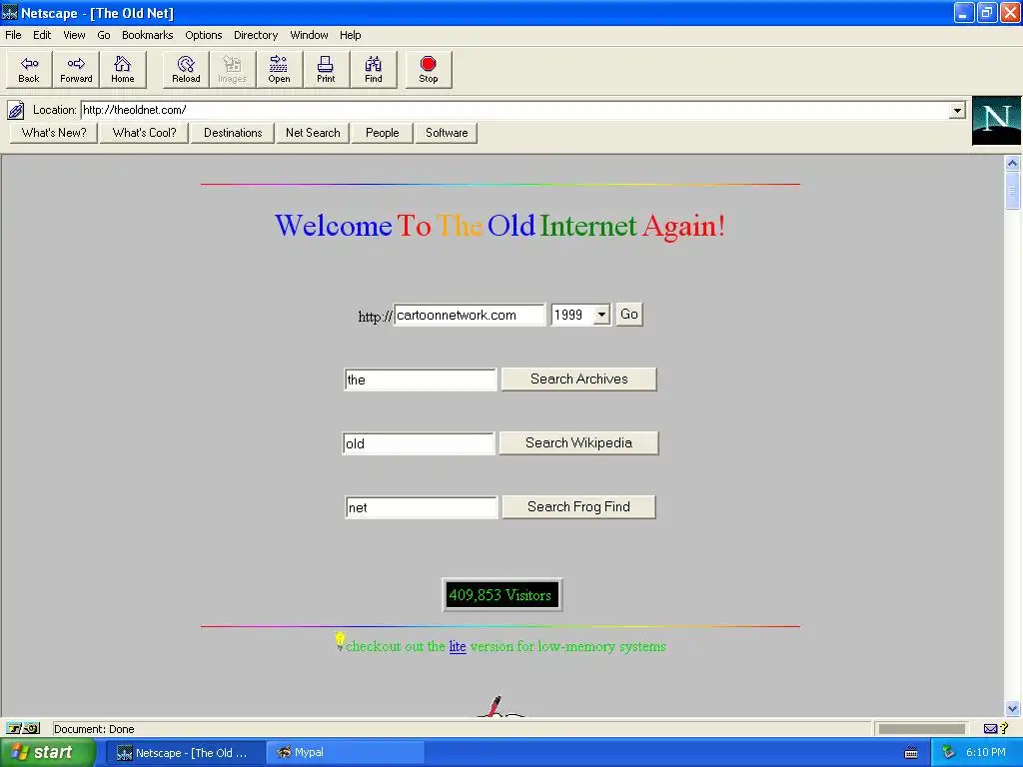Click the cartoonnetwork.com URL input field
Viewport: 1023px width, 767px height.
click(470, 315)
